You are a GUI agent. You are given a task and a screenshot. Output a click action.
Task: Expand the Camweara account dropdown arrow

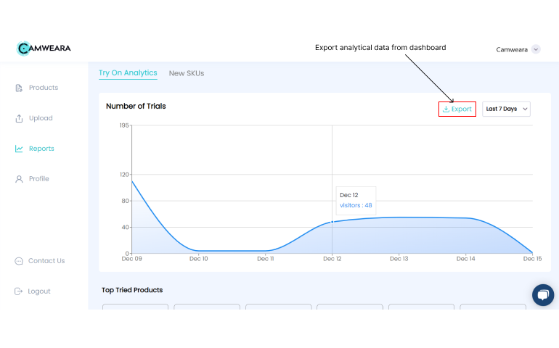pyautogui.click(x=536, y=49)
